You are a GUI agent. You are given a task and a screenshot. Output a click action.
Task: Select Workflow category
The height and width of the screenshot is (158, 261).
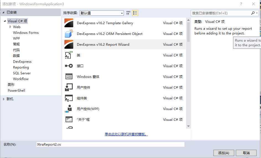click(x=21, y=79)
